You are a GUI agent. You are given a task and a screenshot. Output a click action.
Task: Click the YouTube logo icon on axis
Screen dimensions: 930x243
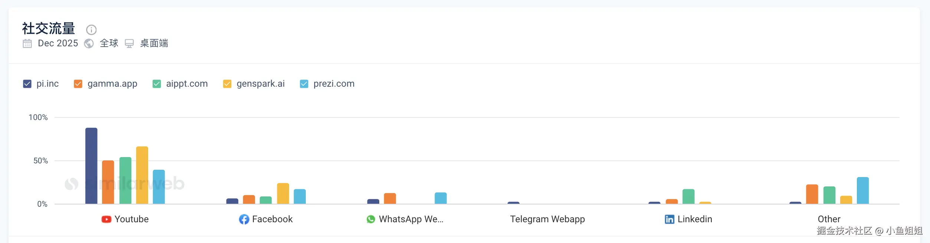coord(106,219)
